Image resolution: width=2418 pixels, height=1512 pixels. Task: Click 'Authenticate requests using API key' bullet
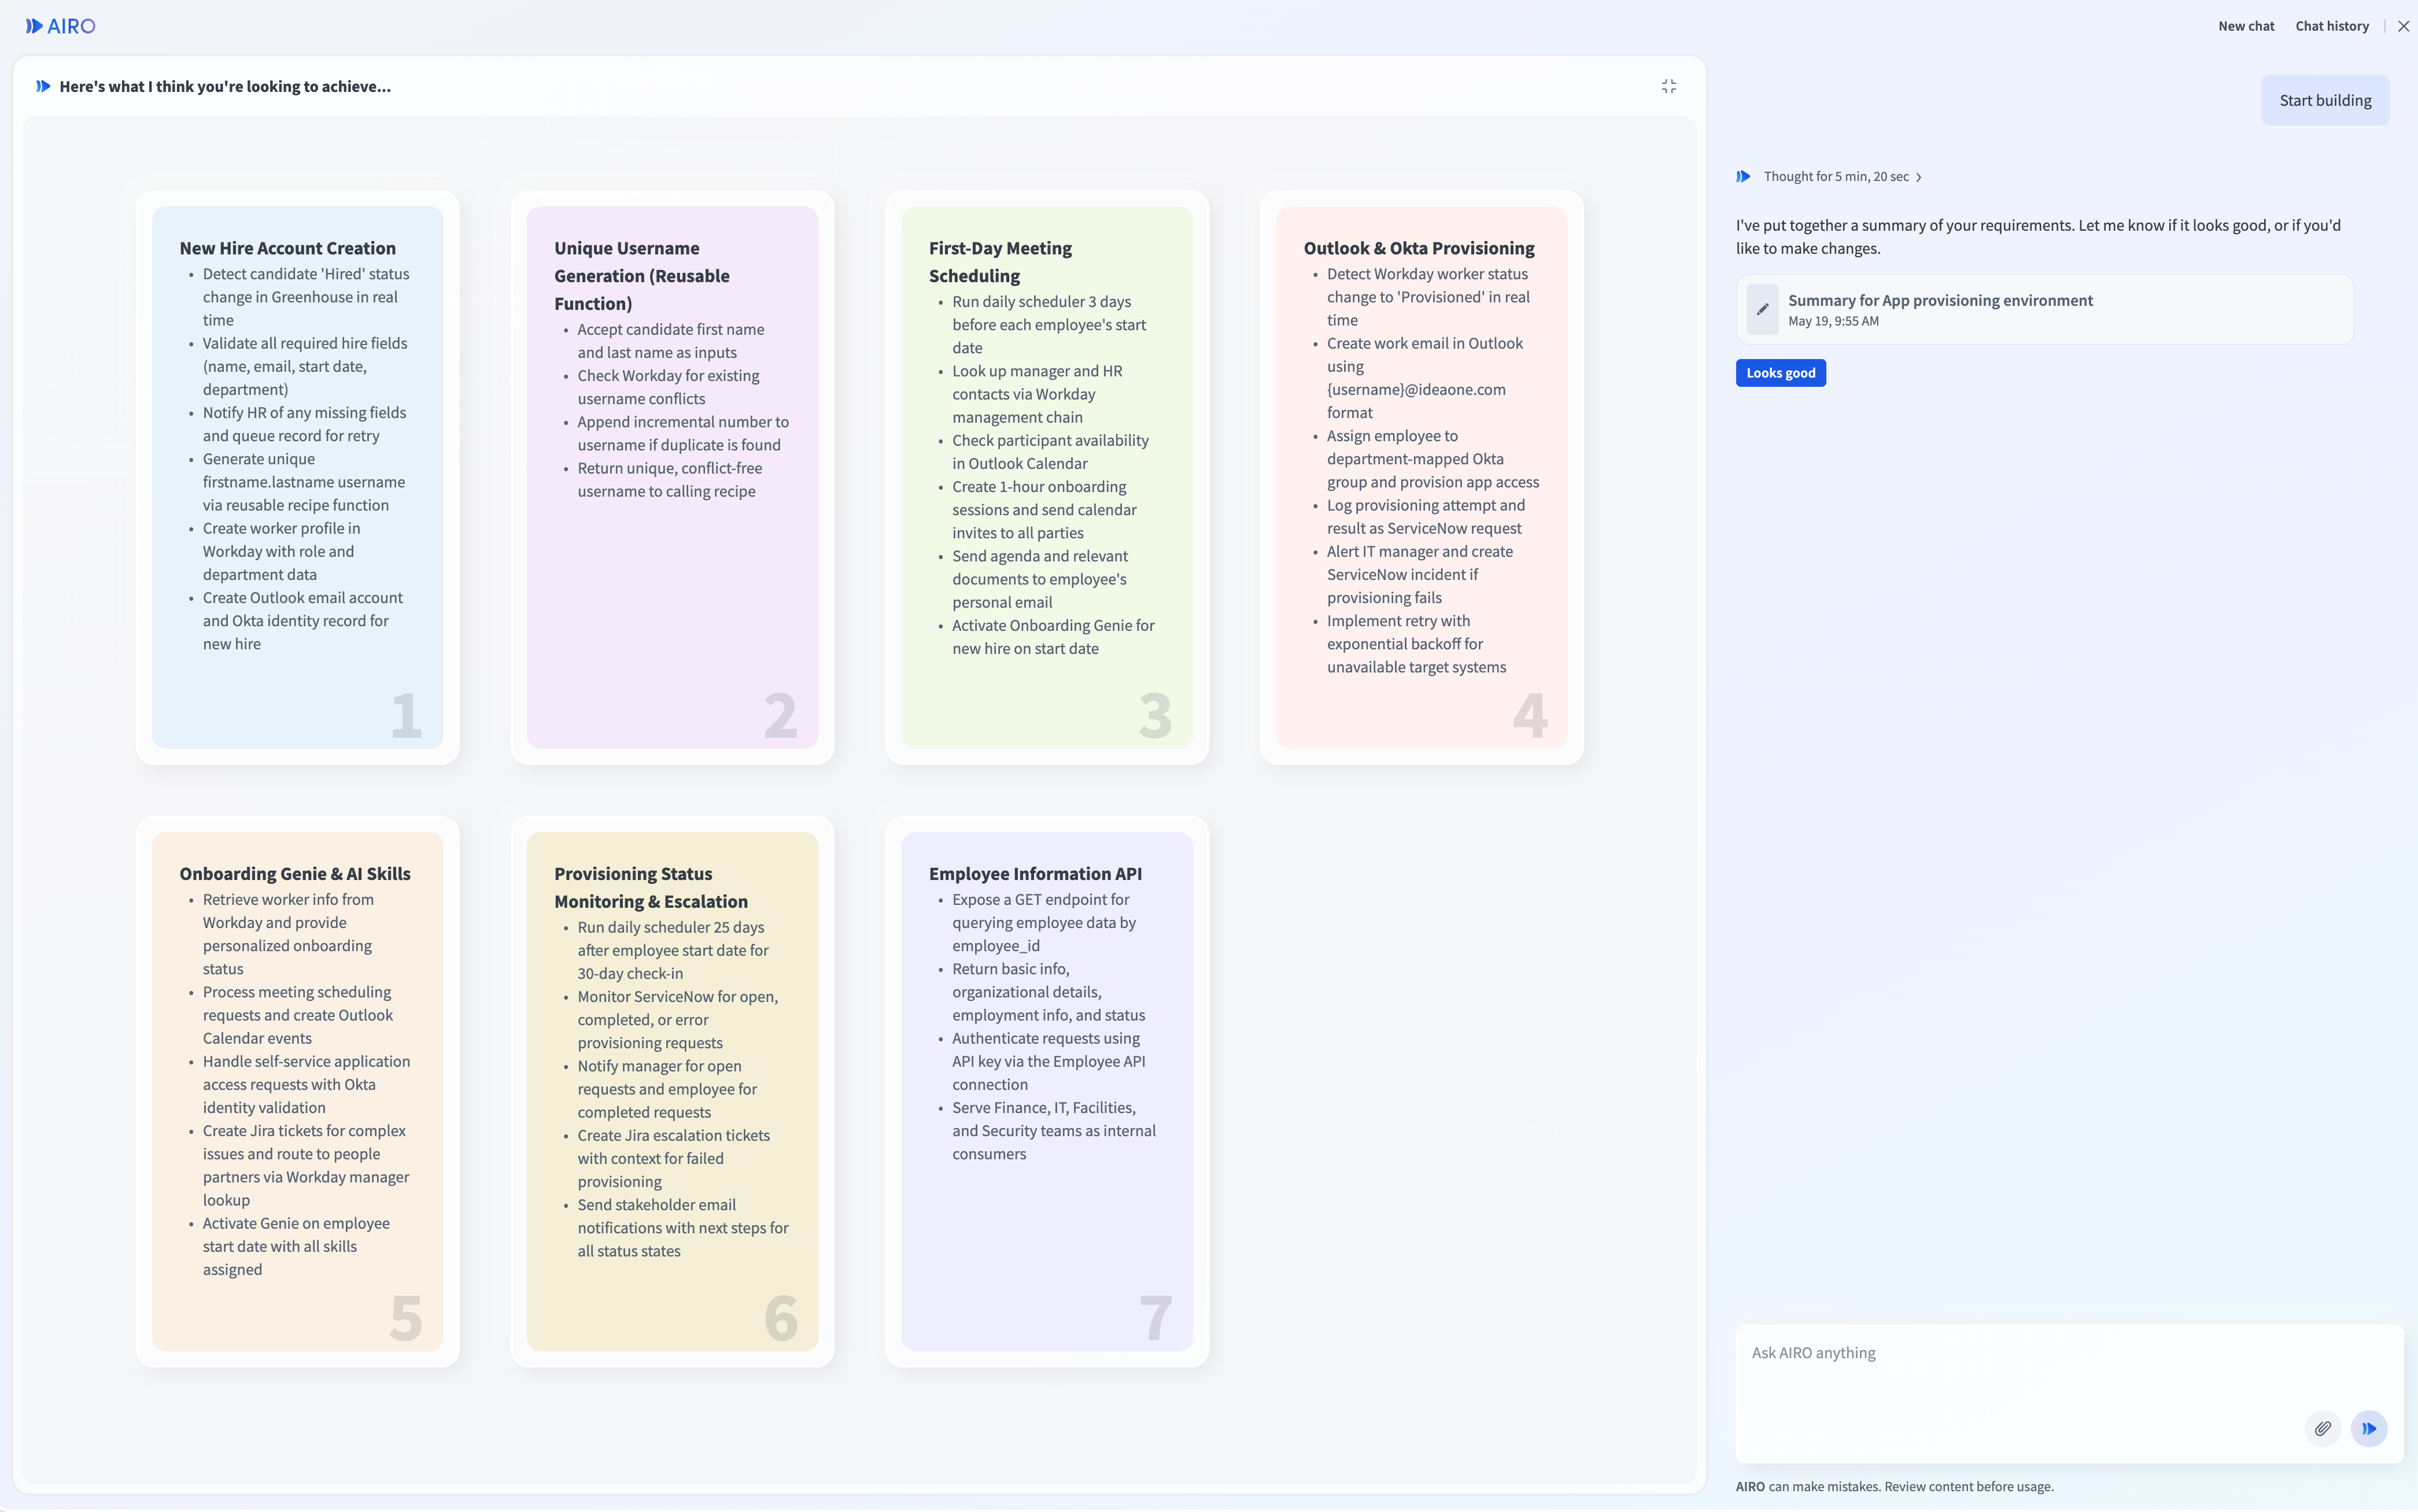1048,1061
